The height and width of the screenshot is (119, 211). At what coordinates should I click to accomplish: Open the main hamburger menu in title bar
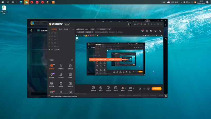[151, 24]
